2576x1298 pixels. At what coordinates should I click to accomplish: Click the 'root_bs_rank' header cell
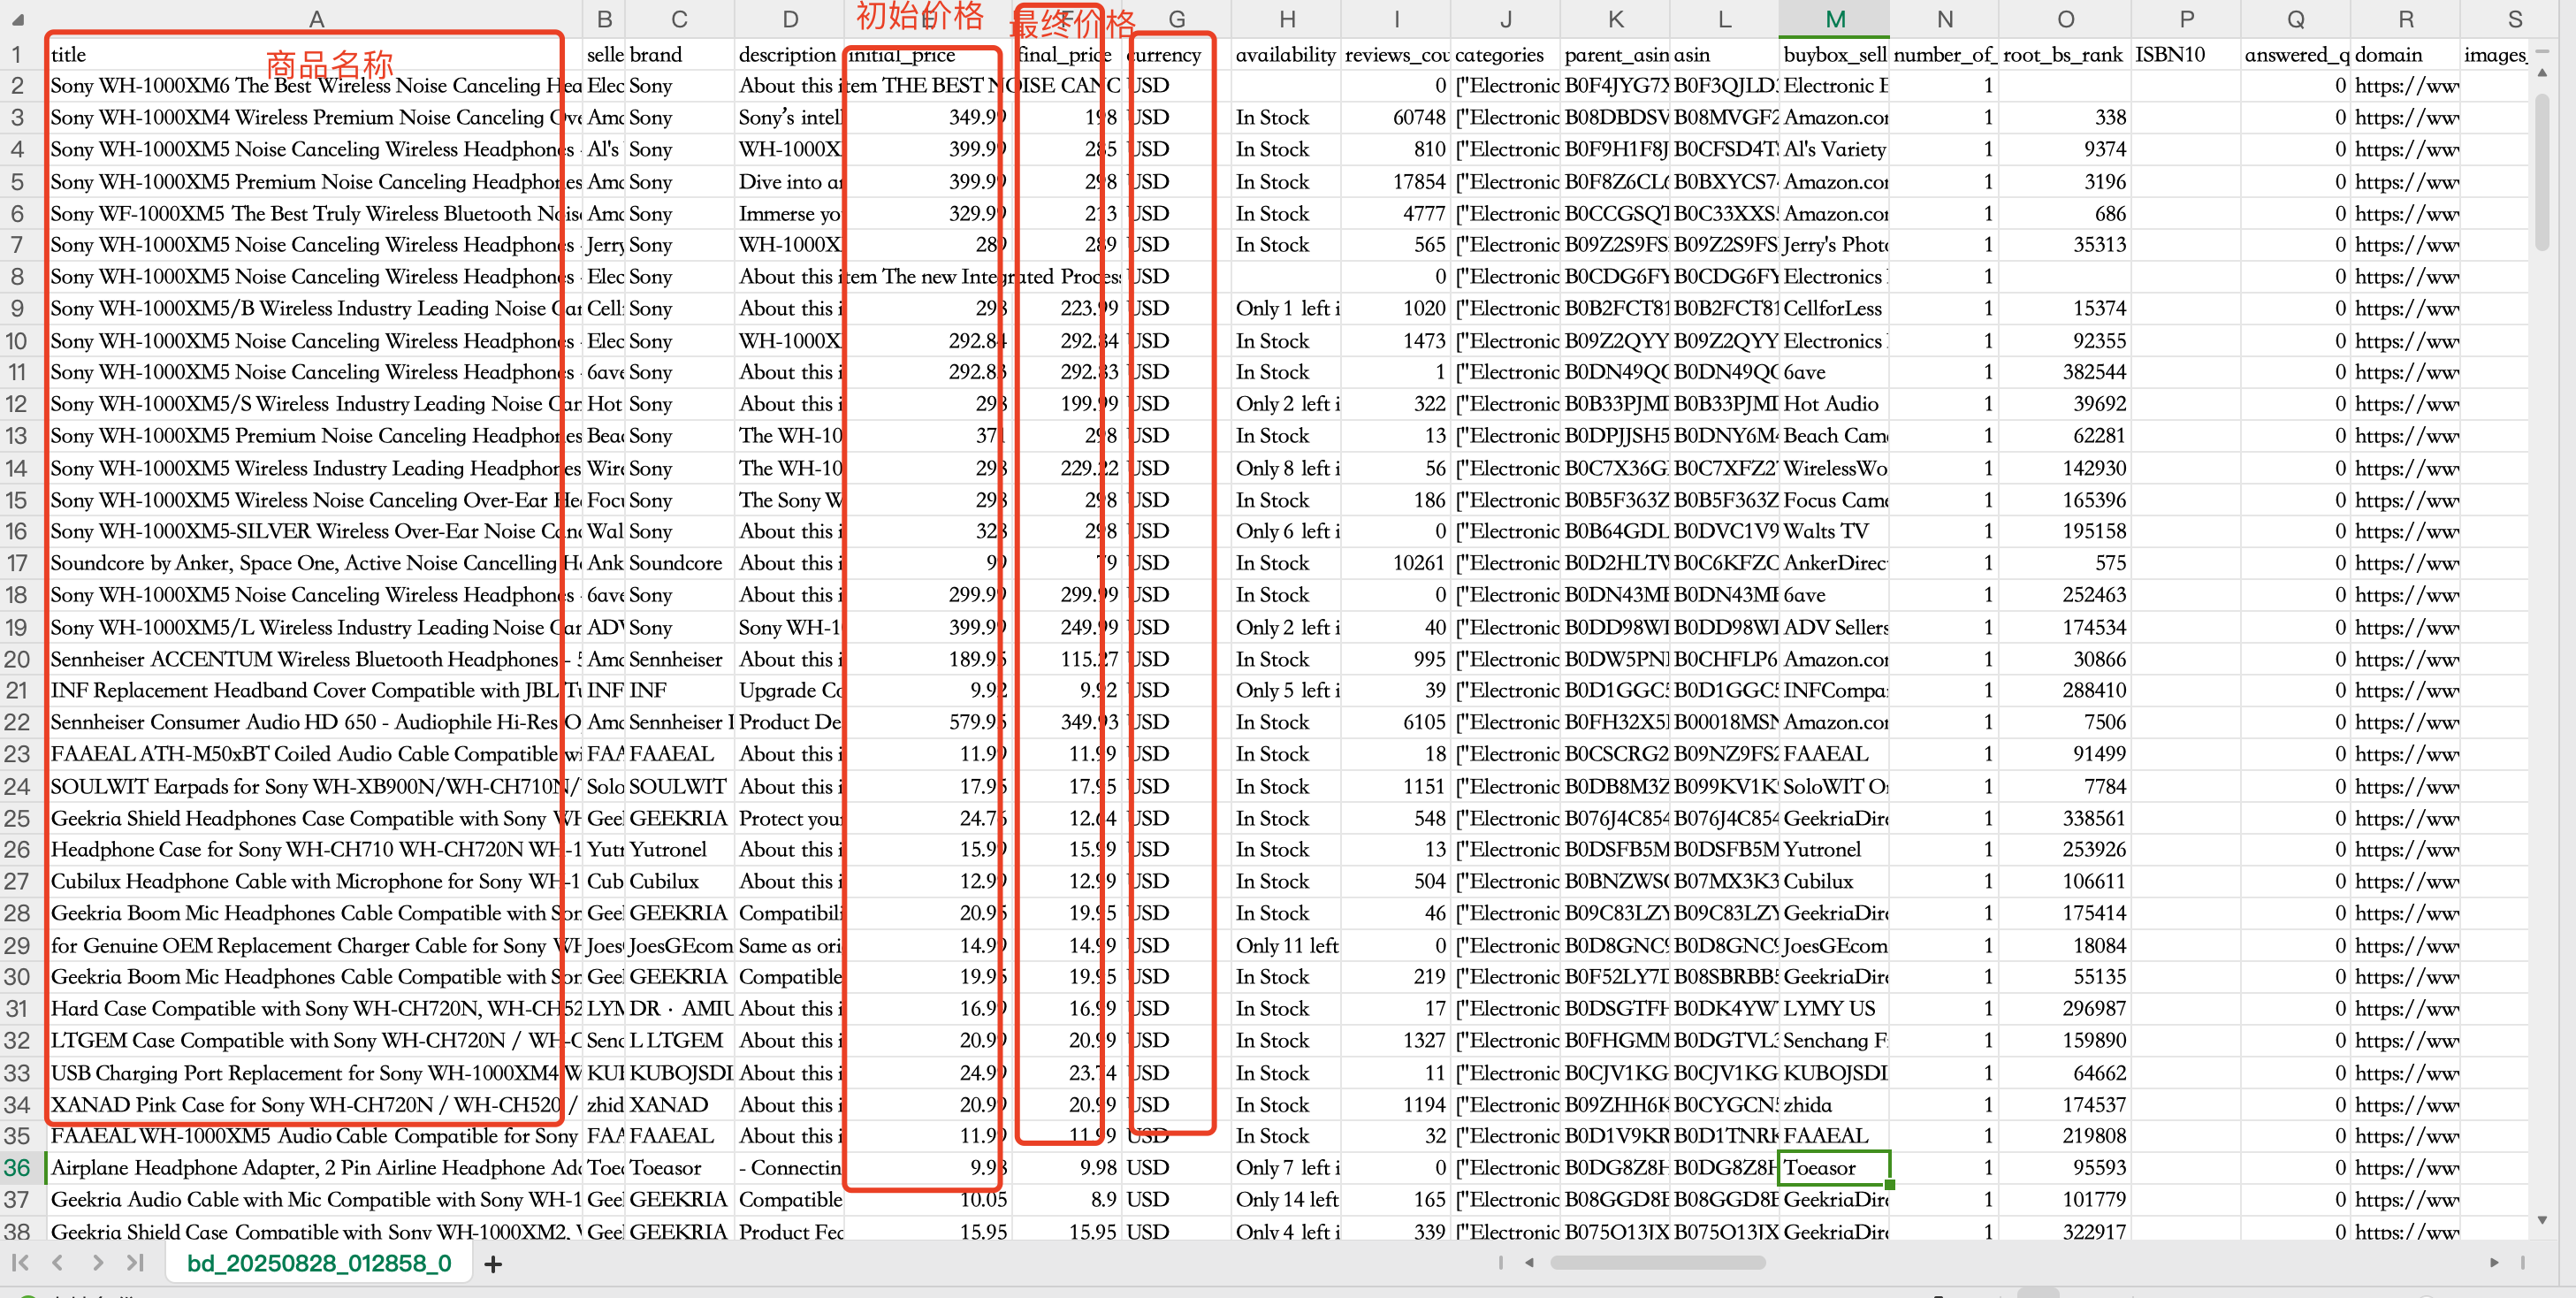[x=2065, y=54]
